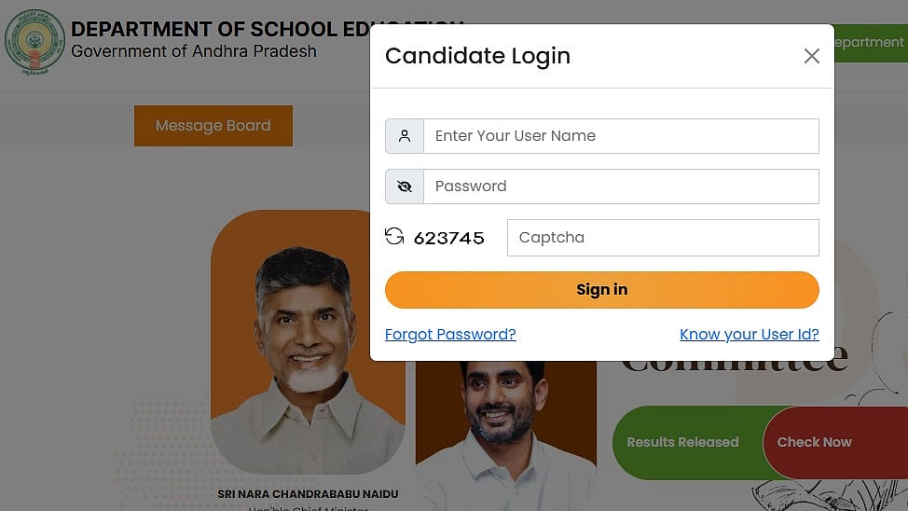Refresh the captcha code
The width and height of the screenshot is (908, 511).
tap(394, 237)
